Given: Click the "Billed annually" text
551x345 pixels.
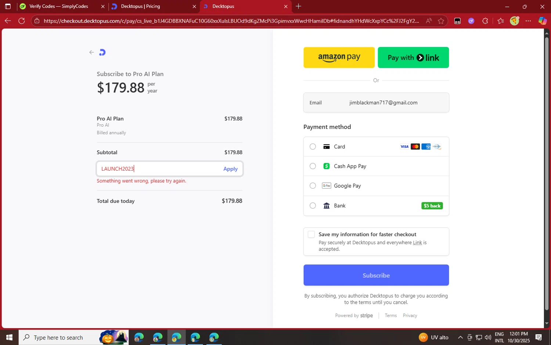Looking at the screenshot, I should pos(111,133).
